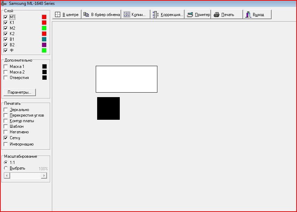Click the Принтер setup icon
Image resolution: width=297 pixels, height=212 pixels.
click(190, 15)
